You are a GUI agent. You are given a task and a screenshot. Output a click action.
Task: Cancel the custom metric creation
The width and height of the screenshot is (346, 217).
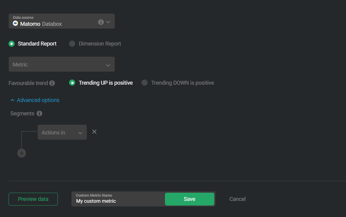pyautogui.click(x=237, y=199)
